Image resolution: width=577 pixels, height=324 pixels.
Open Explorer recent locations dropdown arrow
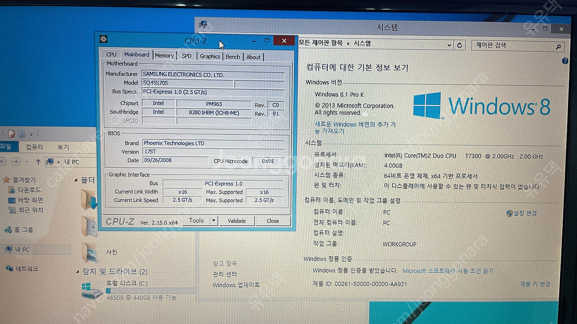pos(27,162)
